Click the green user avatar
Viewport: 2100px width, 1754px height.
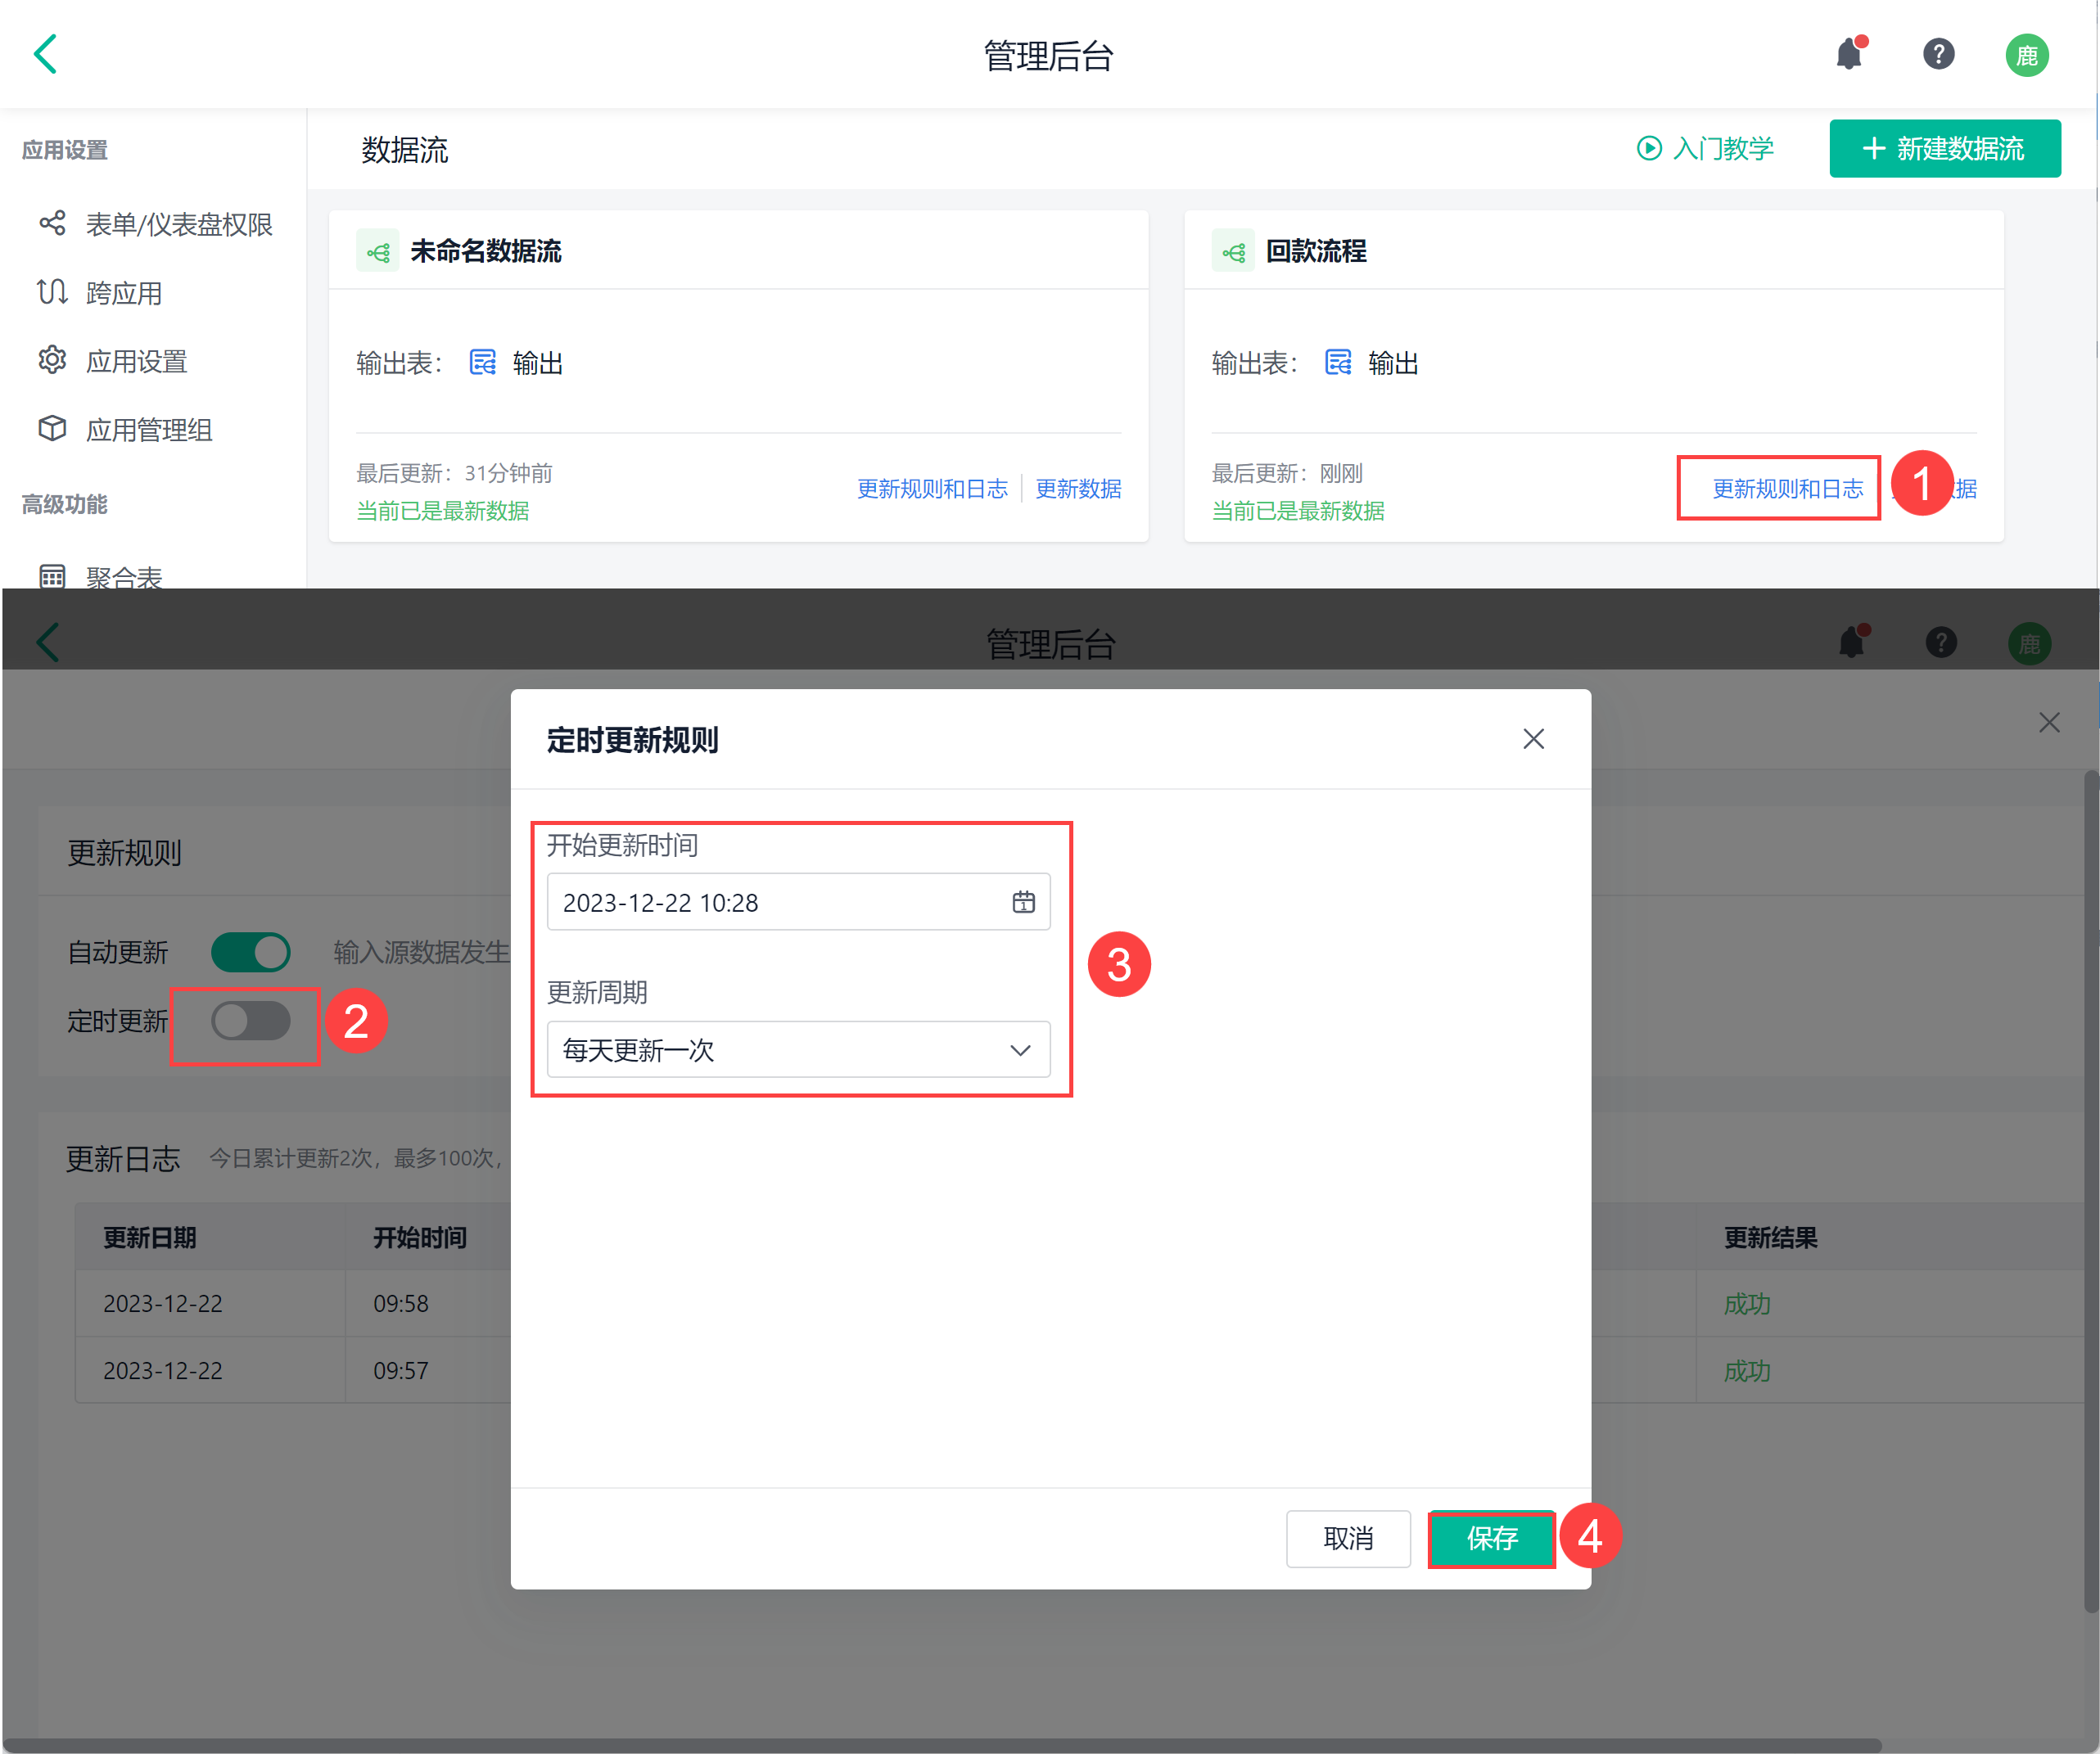[2026, 55]
